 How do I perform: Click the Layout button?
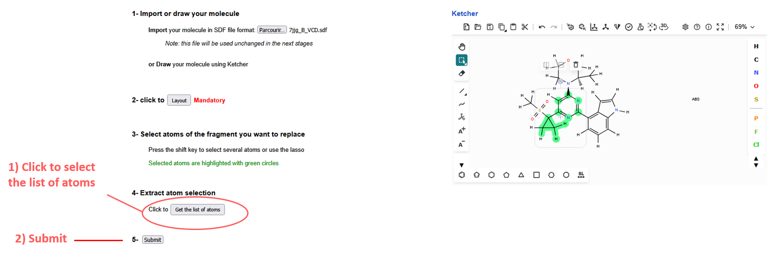[x=179, y=100]
